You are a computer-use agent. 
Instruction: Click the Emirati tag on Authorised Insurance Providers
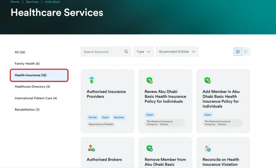93,117
